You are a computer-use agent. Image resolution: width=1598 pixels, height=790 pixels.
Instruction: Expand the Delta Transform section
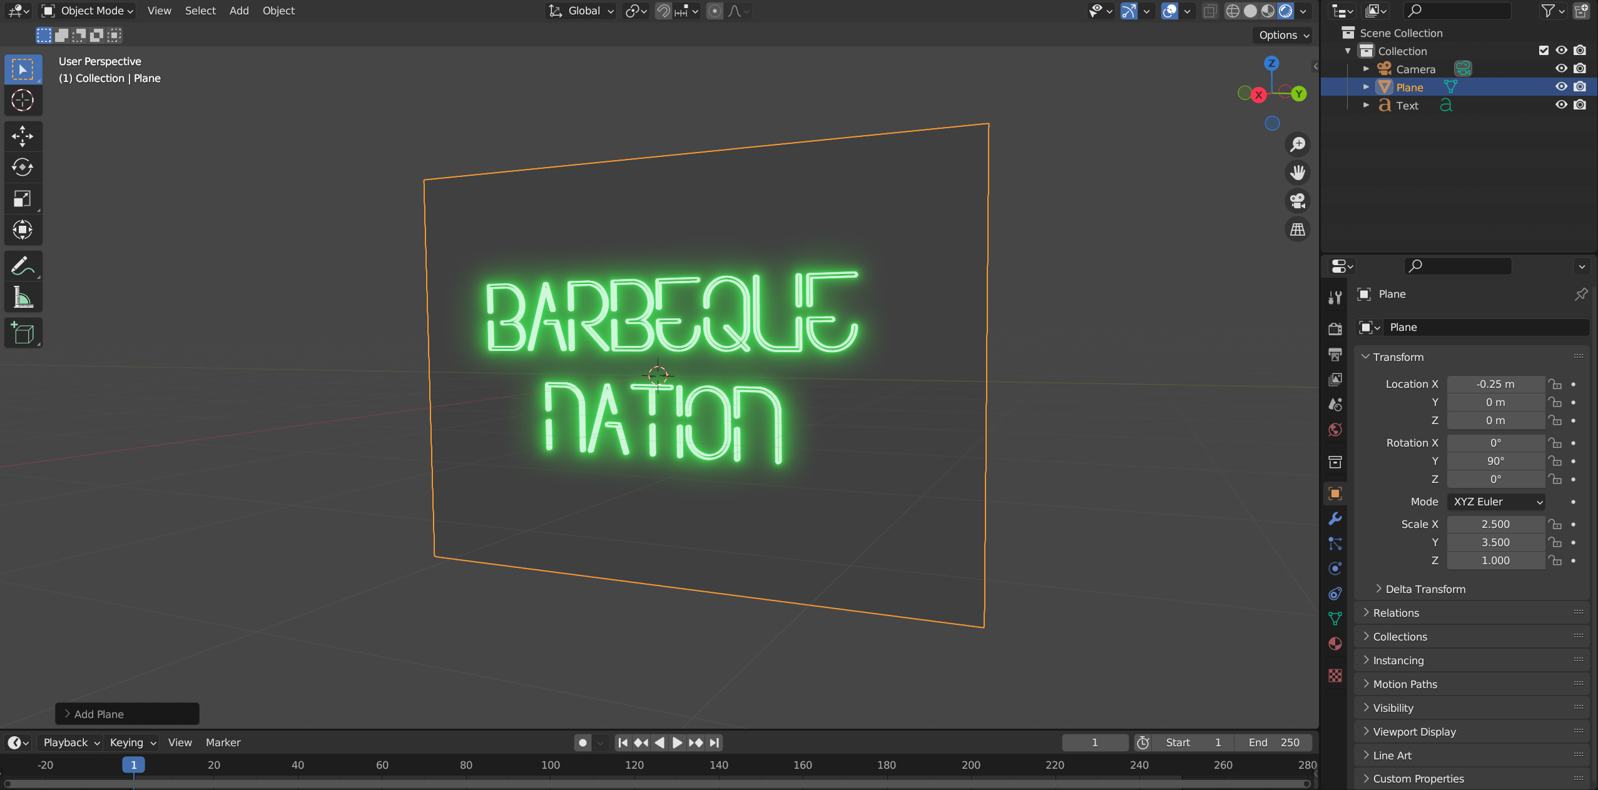[x=1425, y=589]
